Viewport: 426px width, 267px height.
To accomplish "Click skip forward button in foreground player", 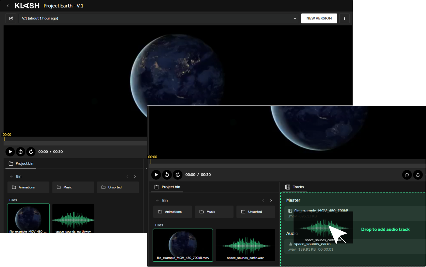I will click(x=178, y=175).
